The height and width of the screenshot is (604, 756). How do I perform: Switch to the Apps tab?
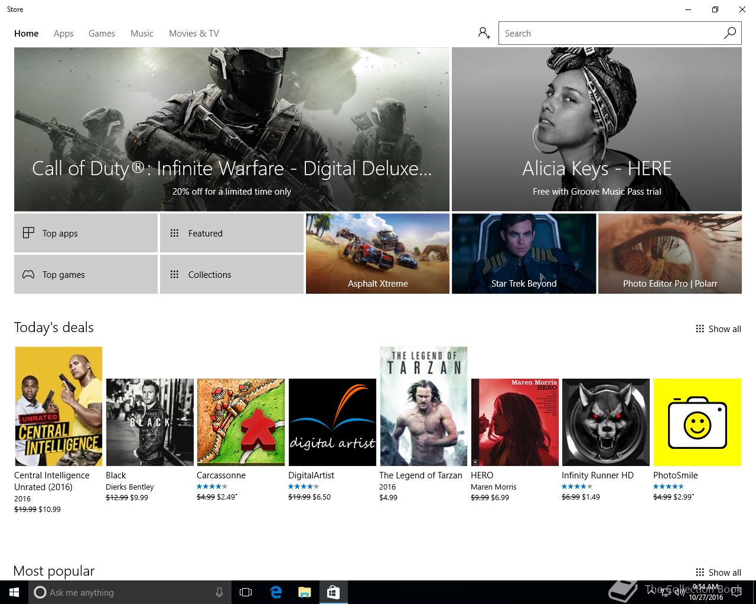[64, 34]
